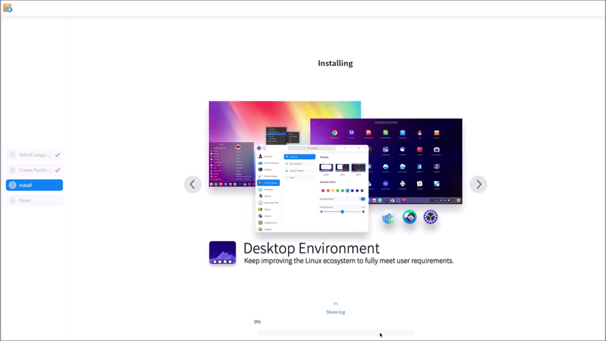Click the Desktop Environment mountain logo icon

[x=223, y=253]
